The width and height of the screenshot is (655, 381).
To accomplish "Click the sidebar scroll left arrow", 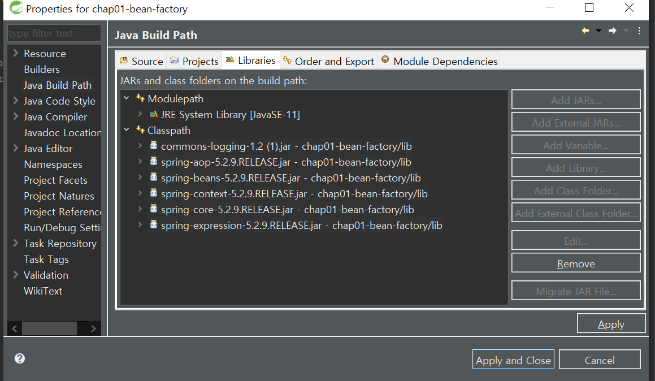I will point(15,329).
